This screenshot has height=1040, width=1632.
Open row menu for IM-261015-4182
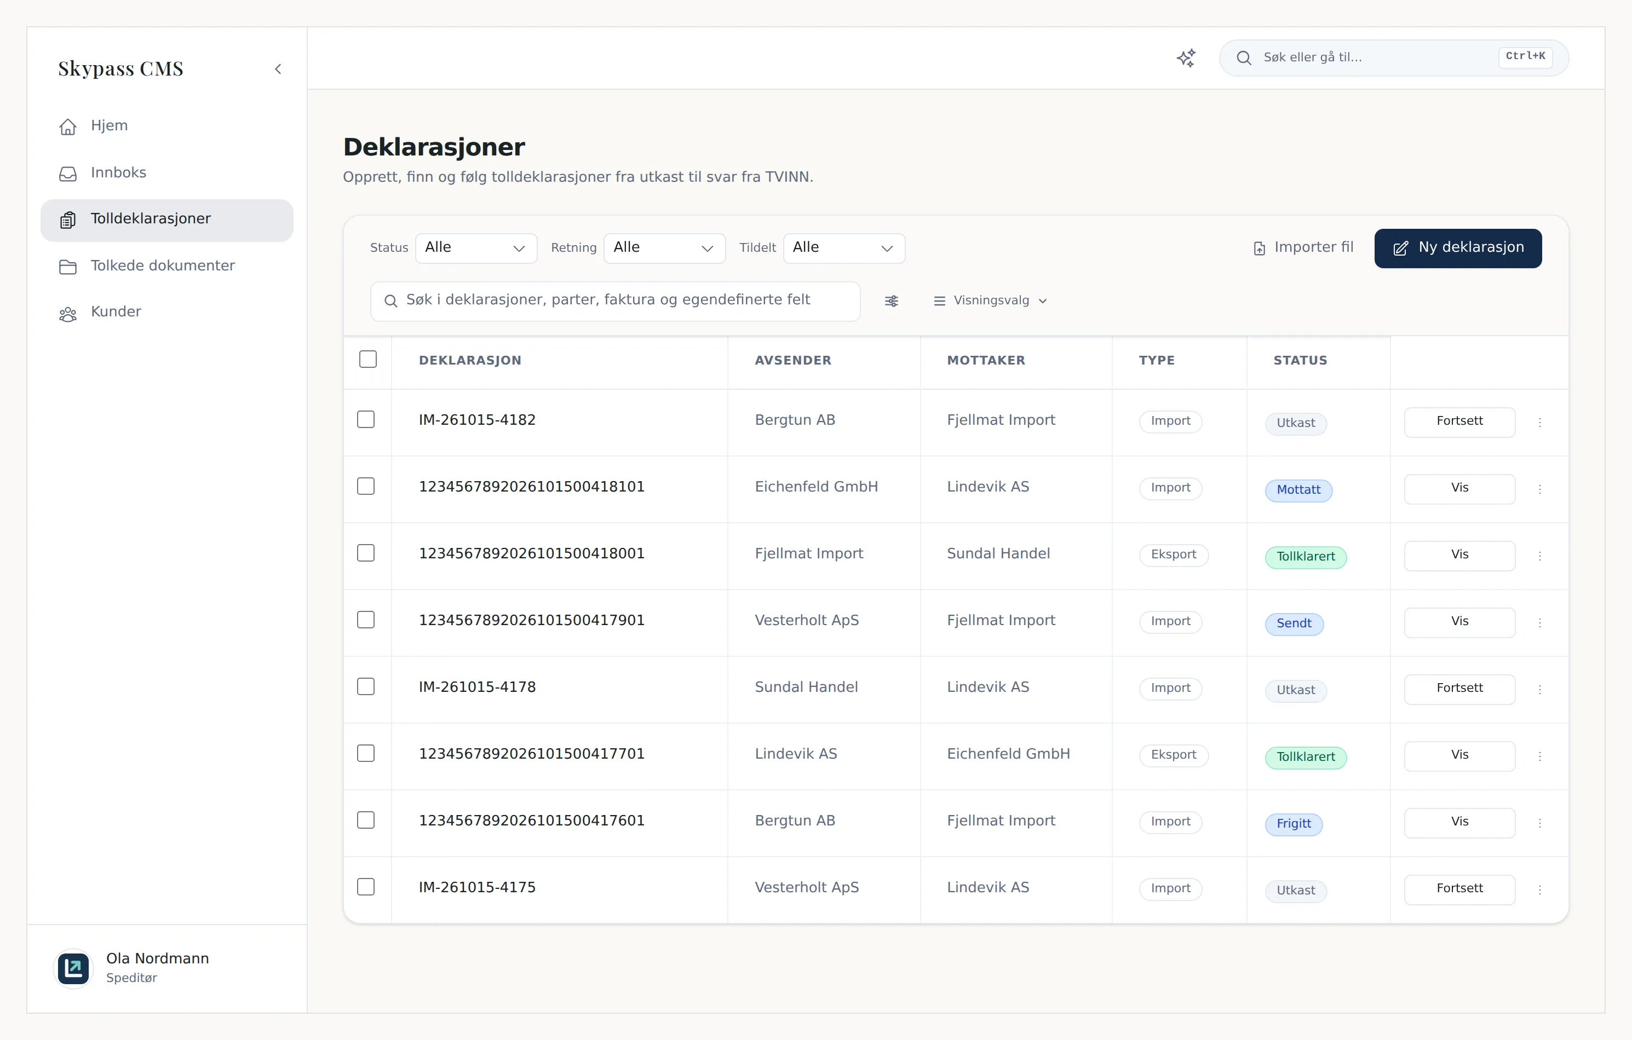point(1540,422)
